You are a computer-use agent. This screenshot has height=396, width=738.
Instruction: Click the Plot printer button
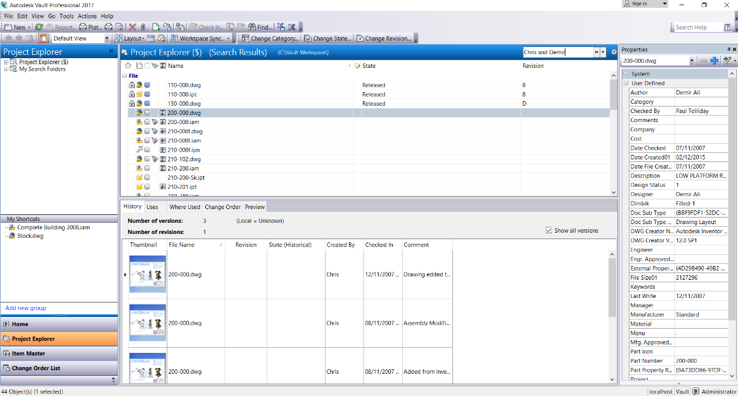(90, 27)
